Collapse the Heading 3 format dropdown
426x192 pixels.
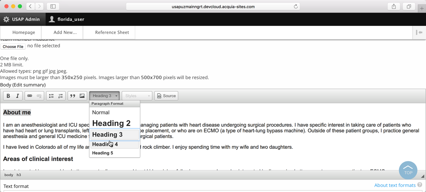[x=105, y=96]
